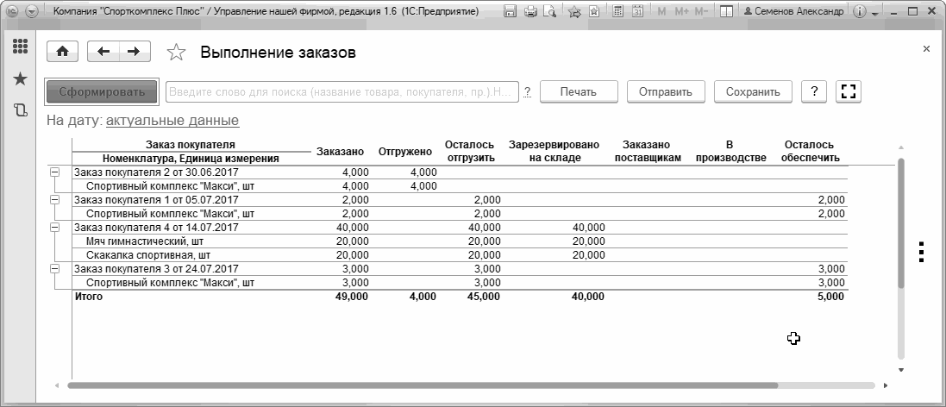Image resolution: width=946 pixels, height=407 pixels.
Task: Click the M memory button
Action: tap(662, 11)
